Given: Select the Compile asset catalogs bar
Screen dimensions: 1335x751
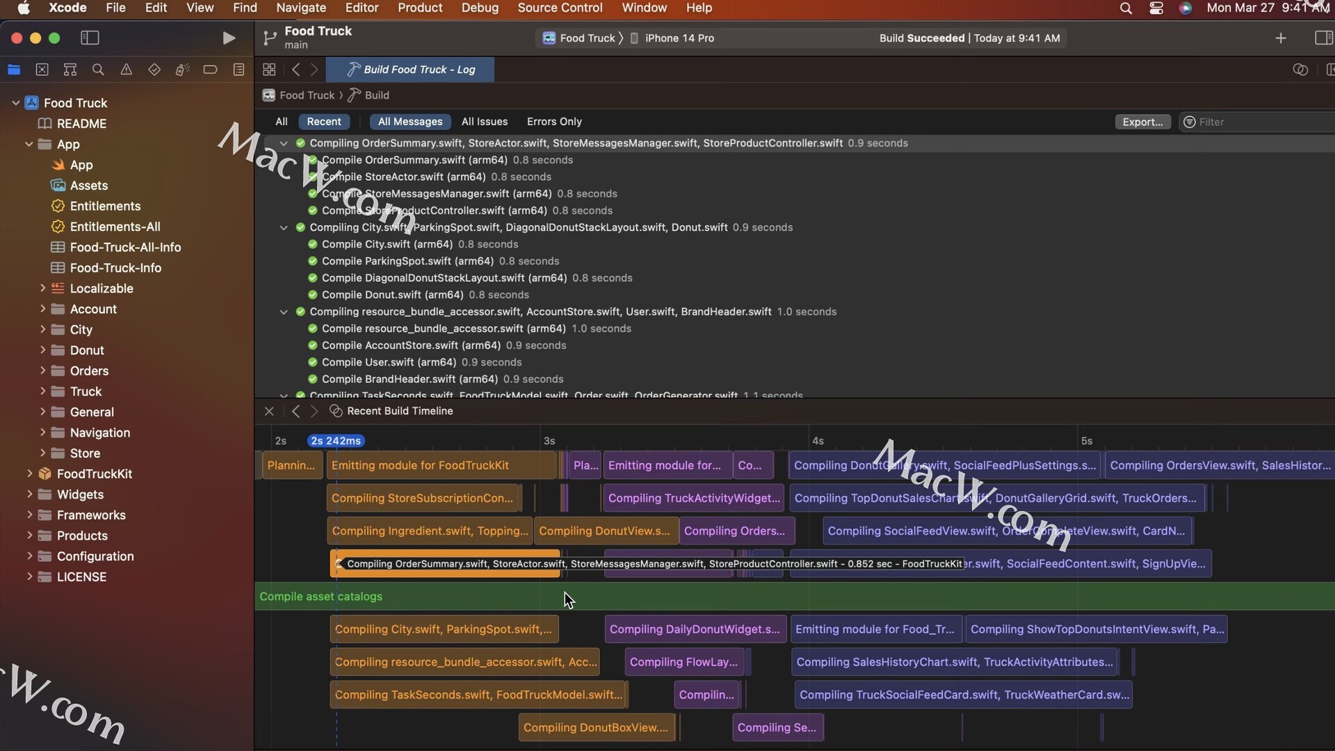Looking at the screenshot, I should (794, 597).
